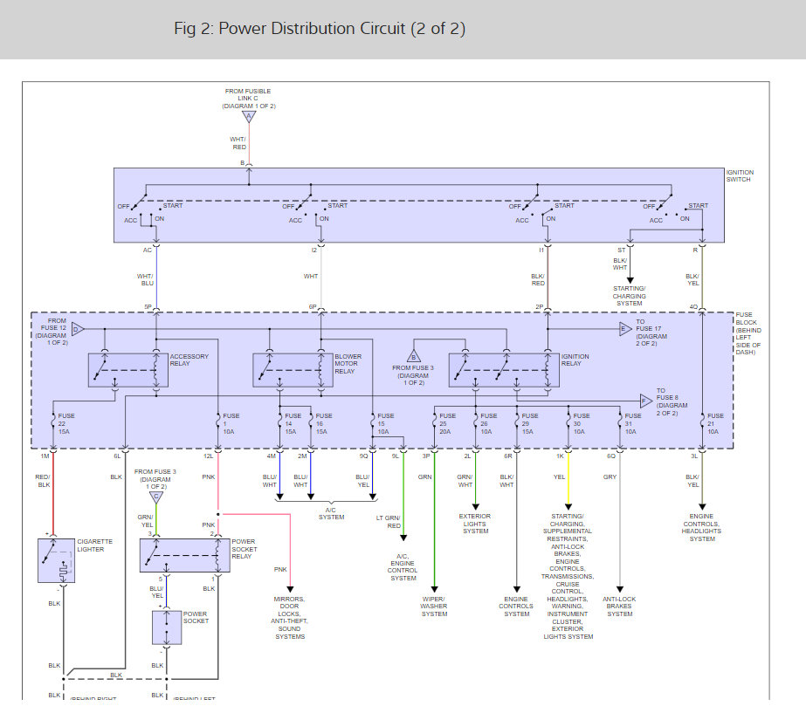Click the FUSE 25 20A label
Screen dimensions: 806x713
(447, 424)
